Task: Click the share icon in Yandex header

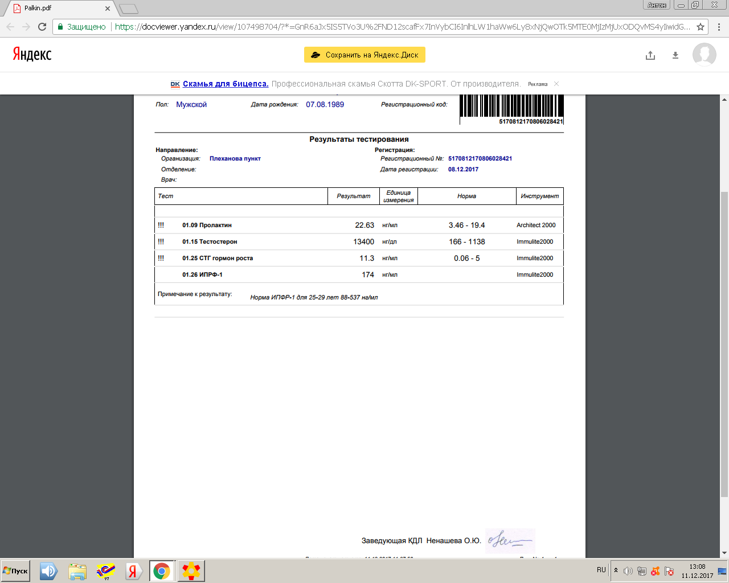Action: click(x=650, y=55)
